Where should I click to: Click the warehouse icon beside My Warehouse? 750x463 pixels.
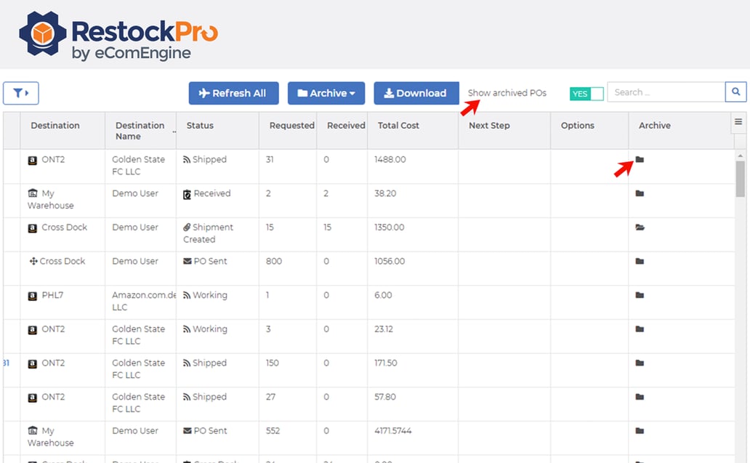[x=32, y=193]
